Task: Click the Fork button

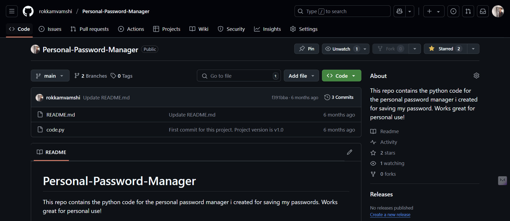Action: pos(390,49)
